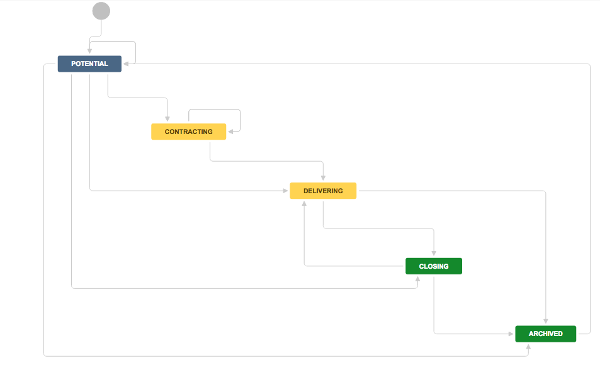Image resolution: width=600 pixels, height=365 pixels.
Task: Click the arrowhead pointing up into ARCHIVED's bottom
Action: click(x=528, y=347)
